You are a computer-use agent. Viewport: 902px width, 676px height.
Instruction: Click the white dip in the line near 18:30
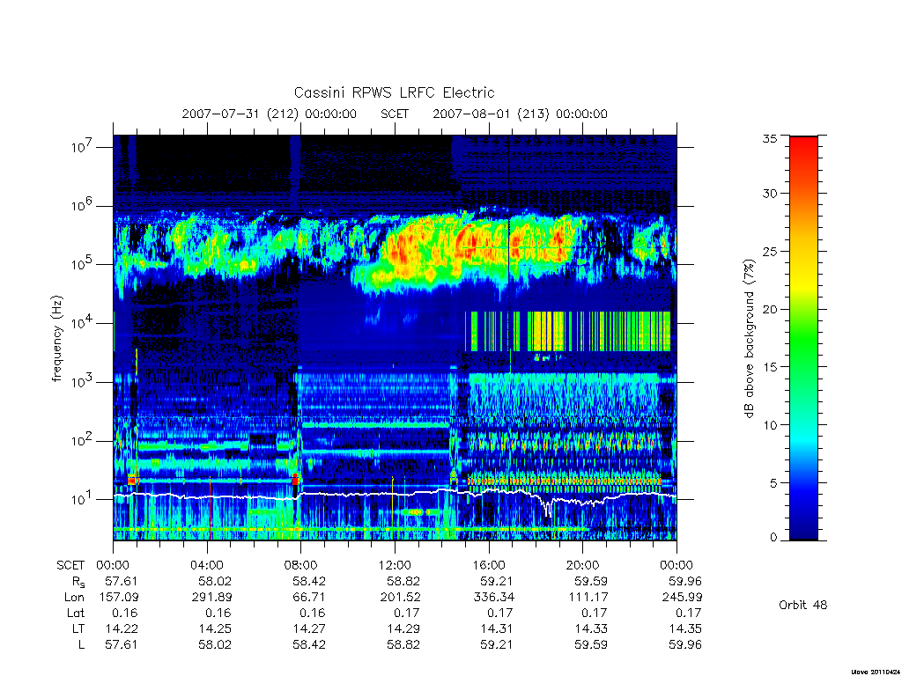(547, 507)
